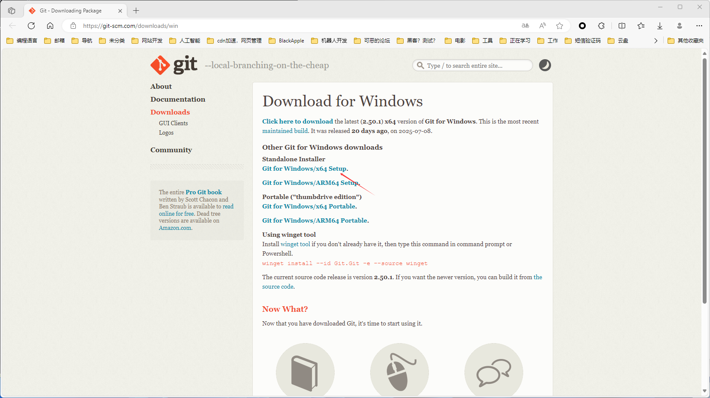Click the scroll down arrow
This screenshot has height=398, width=710.
(704, 391)
